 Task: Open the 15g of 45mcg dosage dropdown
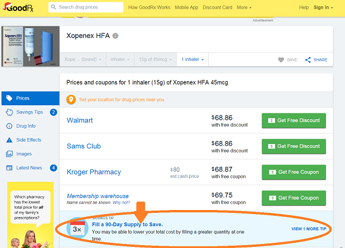point(155,59)
